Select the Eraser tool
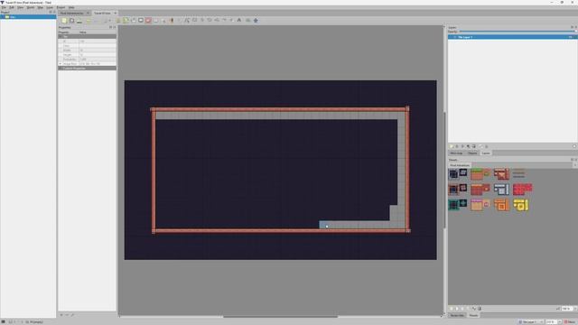578x325 pixels. (x=148, y=20)
